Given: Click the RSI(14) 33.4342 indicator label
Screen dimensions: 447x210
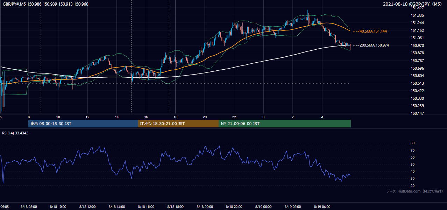Looking at the screenshot, I should pos(15,133).
